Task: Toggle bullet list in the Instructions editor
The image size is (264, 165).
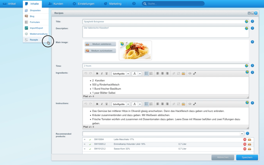Action: [x=146, y=104]
